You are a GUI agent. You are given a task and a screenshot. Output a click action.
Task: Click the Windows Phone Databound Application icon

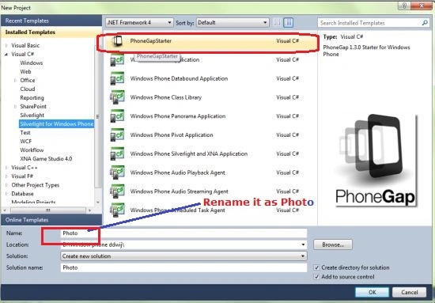(117, 79)
